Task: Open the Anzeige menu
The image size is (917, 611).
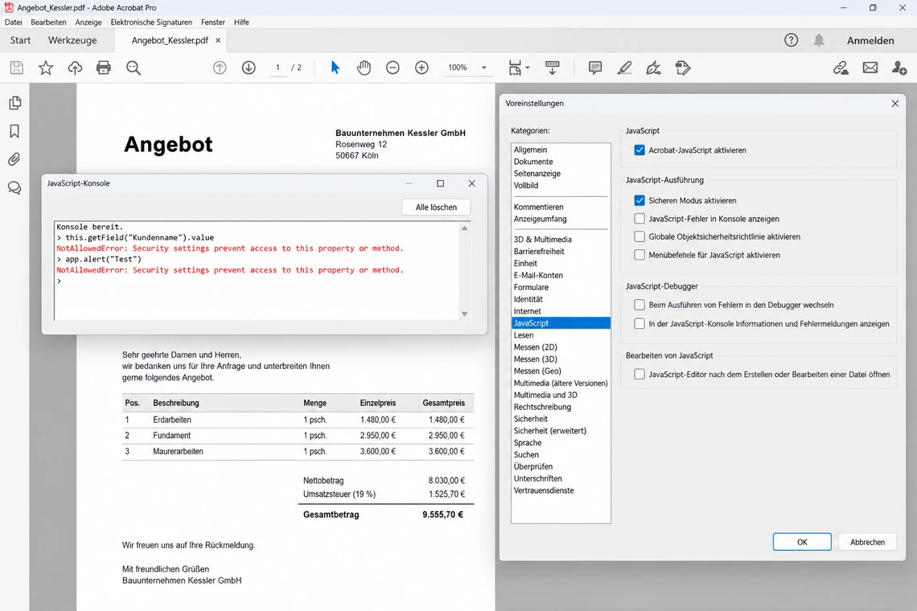Action: (x=88, y=23)
